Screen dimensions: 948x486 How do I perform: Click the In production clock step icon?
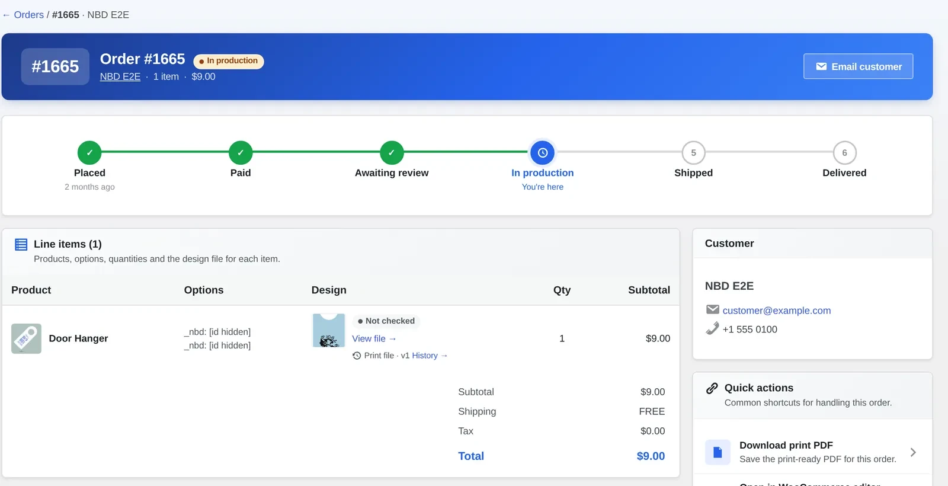(x=543, y=153)
